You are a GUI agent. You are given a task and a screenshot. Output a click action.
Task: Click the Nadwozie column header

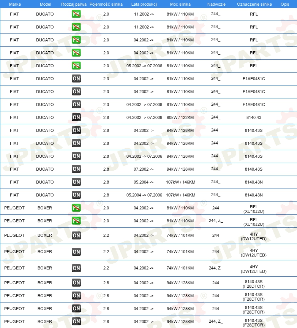click(216, 4)
